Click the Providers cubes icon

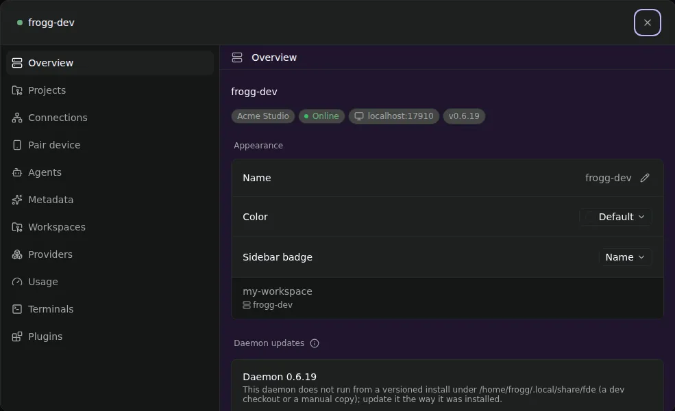point(16,254)
